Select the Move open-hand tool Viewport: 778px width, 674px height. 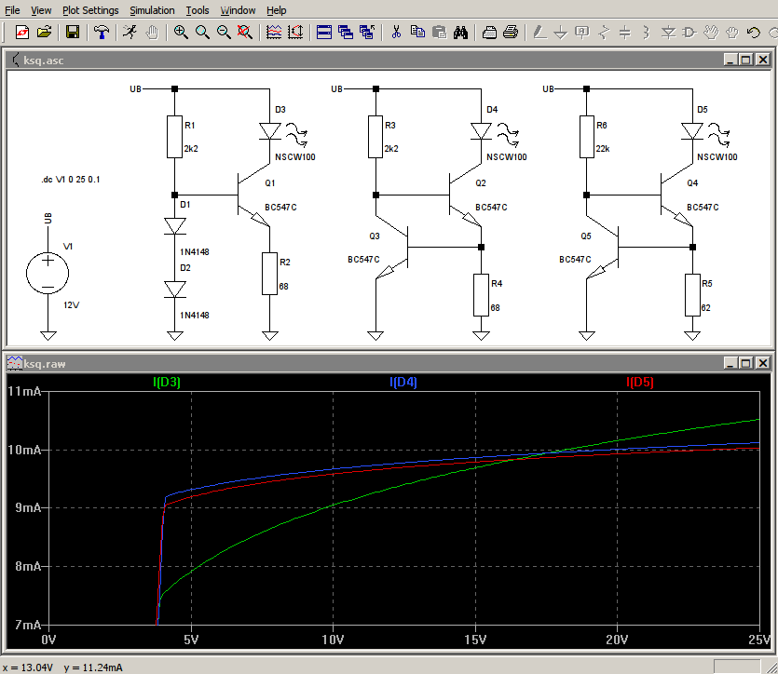[711, 33]
